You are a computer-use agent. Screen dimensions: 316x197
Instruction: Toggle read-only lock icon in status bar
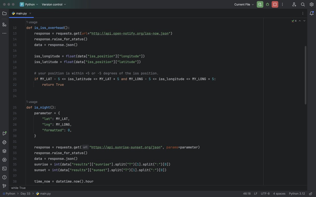311,194
